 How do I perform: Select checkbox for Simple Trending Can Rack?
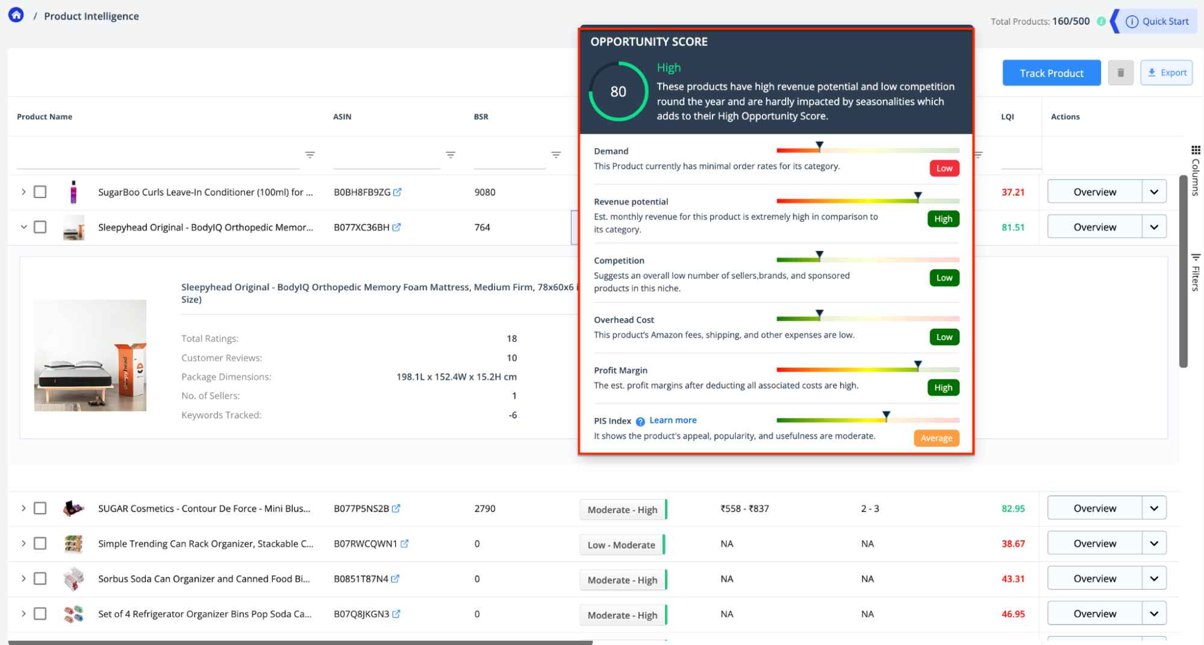(40, 543)
